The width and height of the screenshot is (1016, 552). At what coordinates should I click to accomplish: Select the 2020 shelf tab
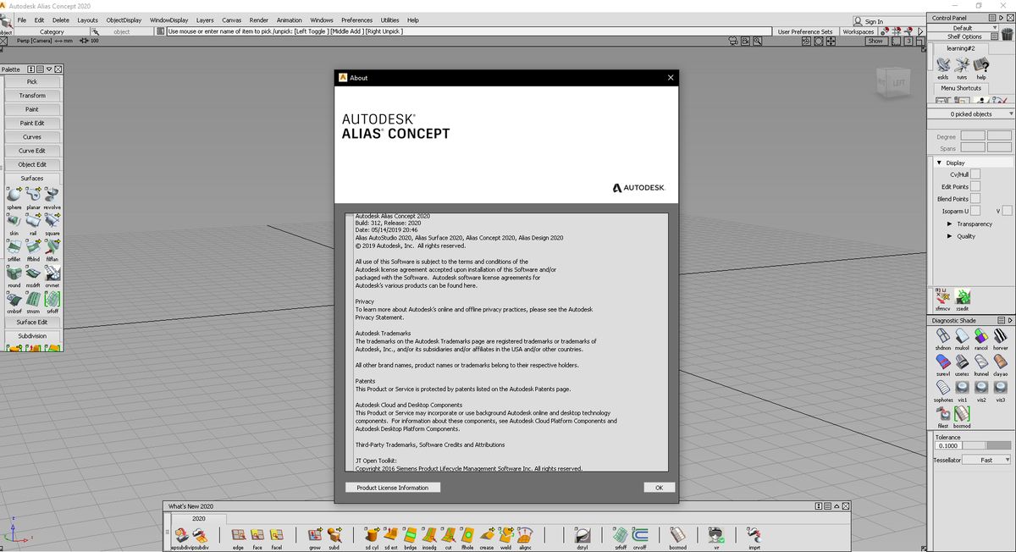198,518
